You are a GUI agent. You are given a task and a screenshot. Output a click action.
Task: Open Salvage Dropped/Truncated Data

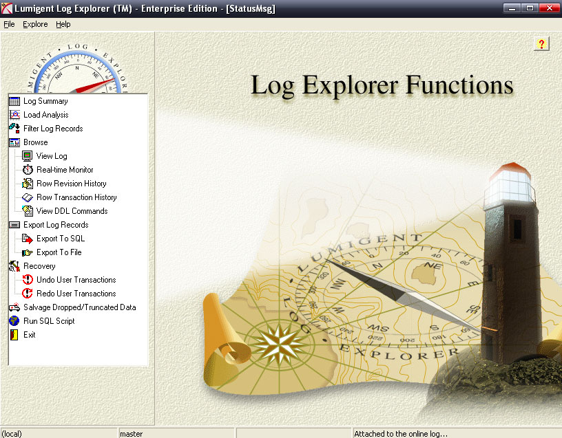pyautogui.click(x=79, y=307)
